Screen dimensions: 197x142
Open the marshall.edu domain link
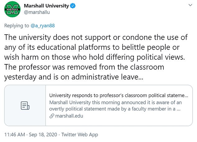69,116
